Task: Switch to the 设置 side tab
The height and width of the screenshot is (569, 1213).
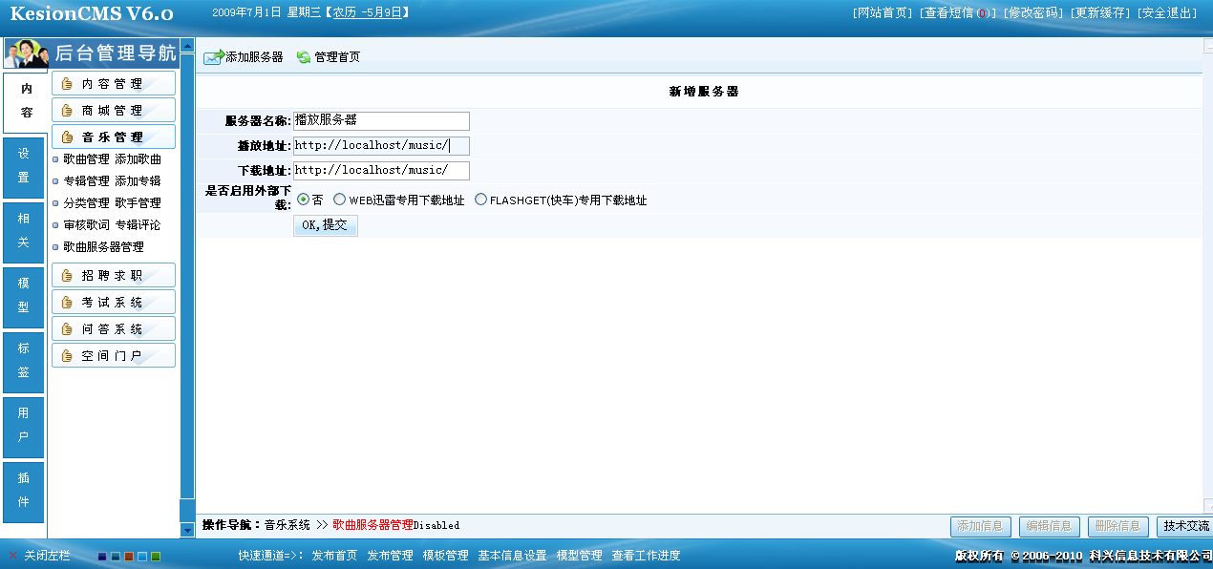Action: click(x=24, y=166)
